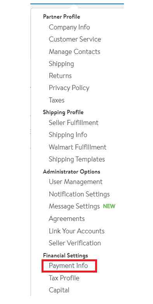This screenshot has height=304, width=153.
Task: Go to Shipping under Partner Profile
Action: coord(61,64)
